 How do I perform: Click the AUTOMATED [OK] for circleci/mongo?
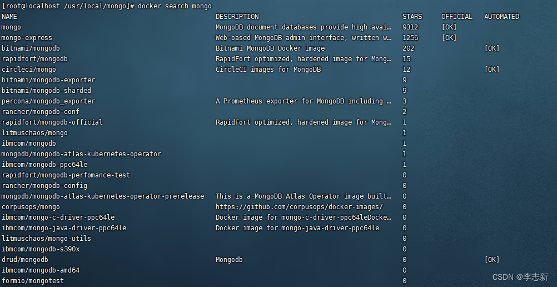pyautogui.click(x=492, y=70)
